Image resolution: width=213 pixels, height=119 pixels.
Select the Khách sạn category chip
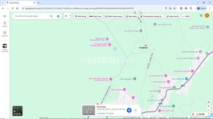pos(95,16)
